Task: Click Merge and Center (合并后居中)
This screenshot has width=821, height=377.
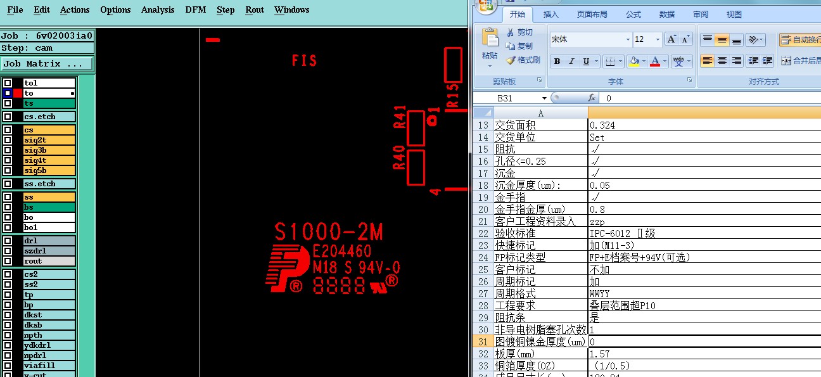Action: tap(801, 61)
